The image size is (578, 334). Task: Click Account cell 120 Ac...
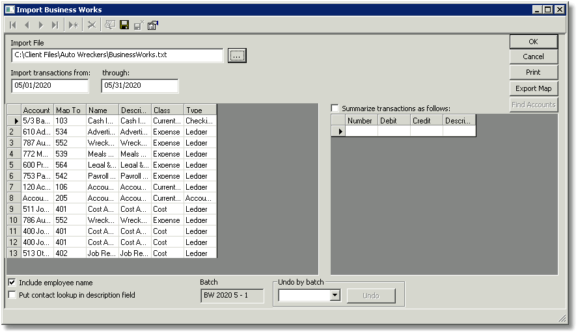pos(37,187)
